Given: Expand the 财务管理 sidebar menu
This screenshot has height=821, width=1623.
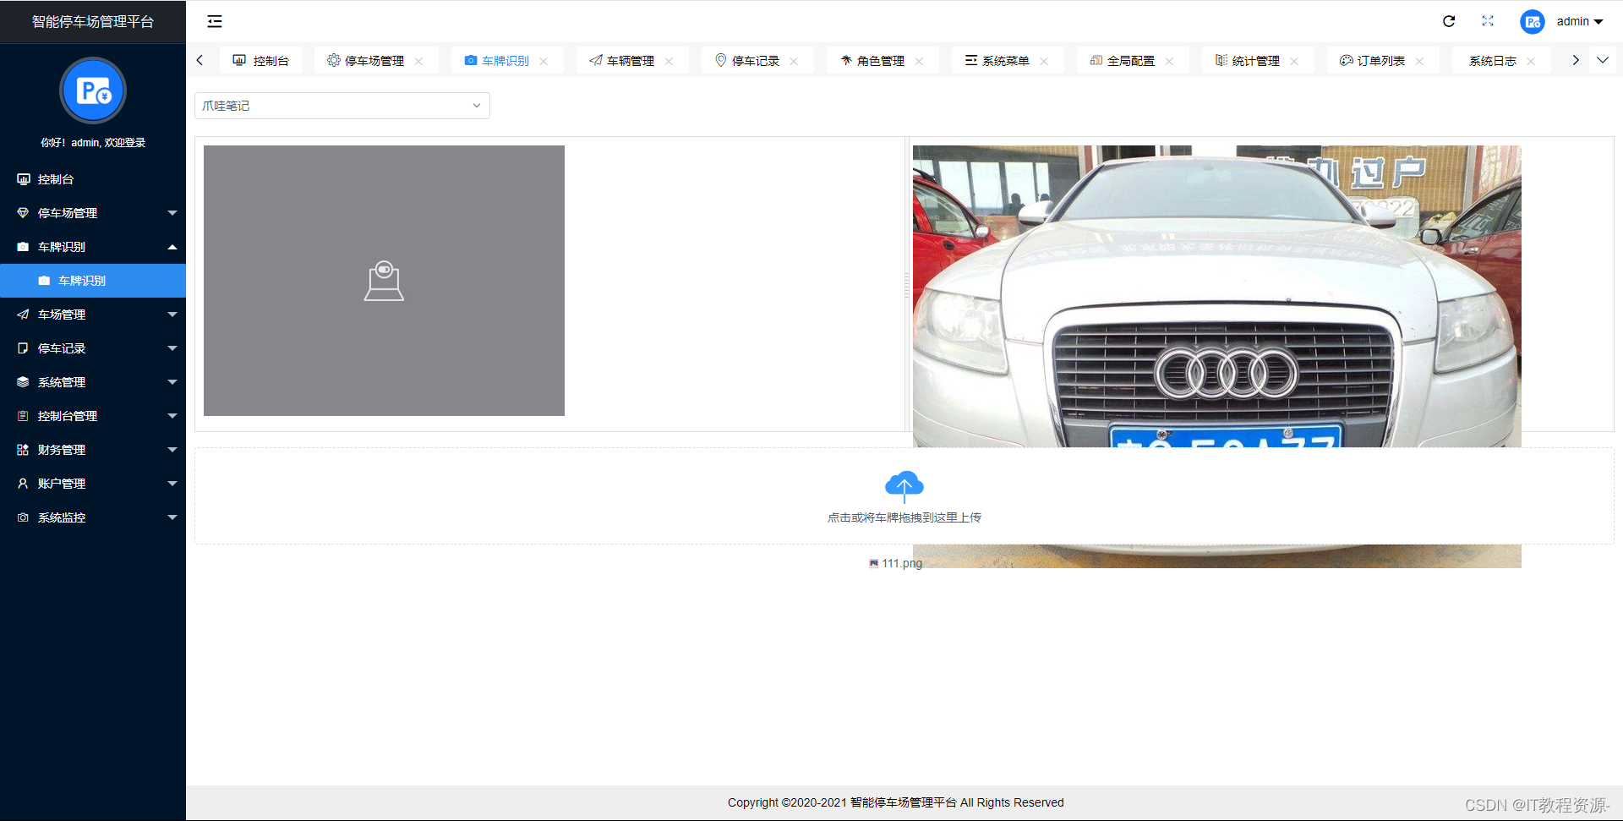Looking at the screenshot, I should click(x=93, y=450).
